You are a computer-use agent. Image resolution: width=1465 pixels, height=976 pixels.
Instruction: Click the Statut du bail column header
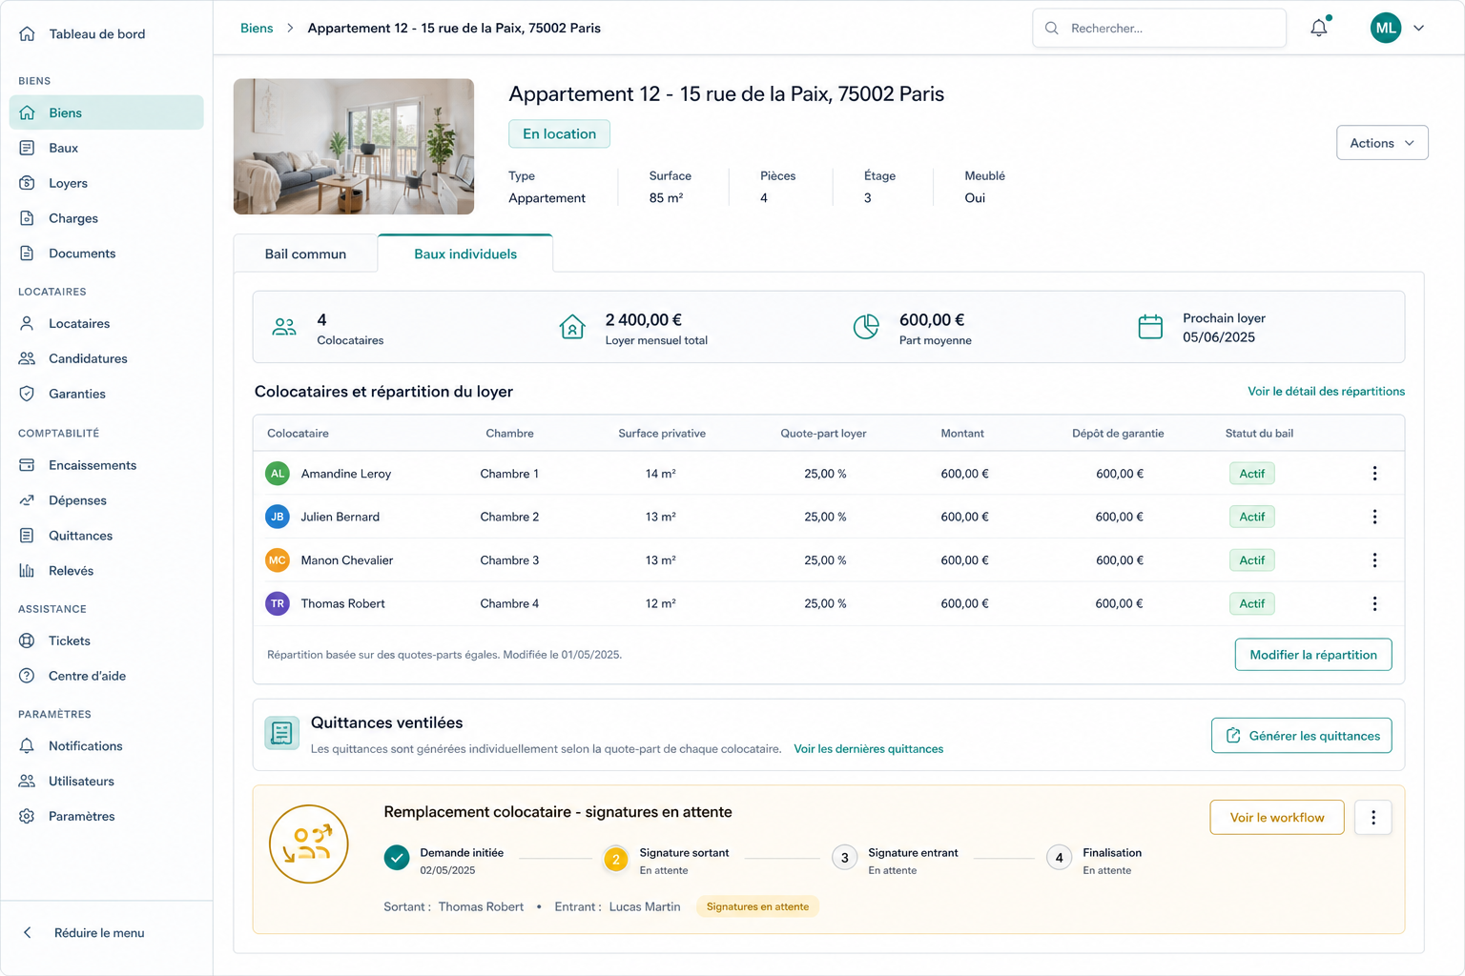(x=1259, y=434)
